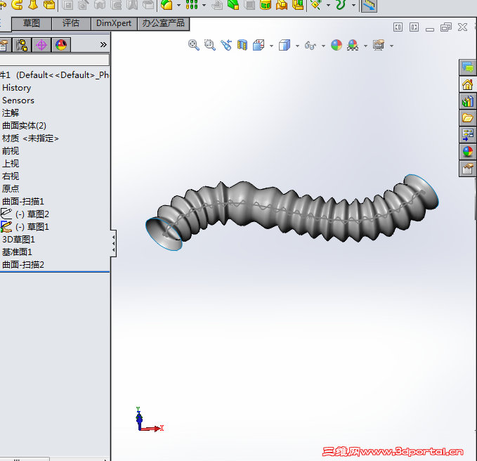Click the 草图2 sketch icon
The height and width of the screenshot is (461, 477).
pyautogui.click(x=6, y=214)
